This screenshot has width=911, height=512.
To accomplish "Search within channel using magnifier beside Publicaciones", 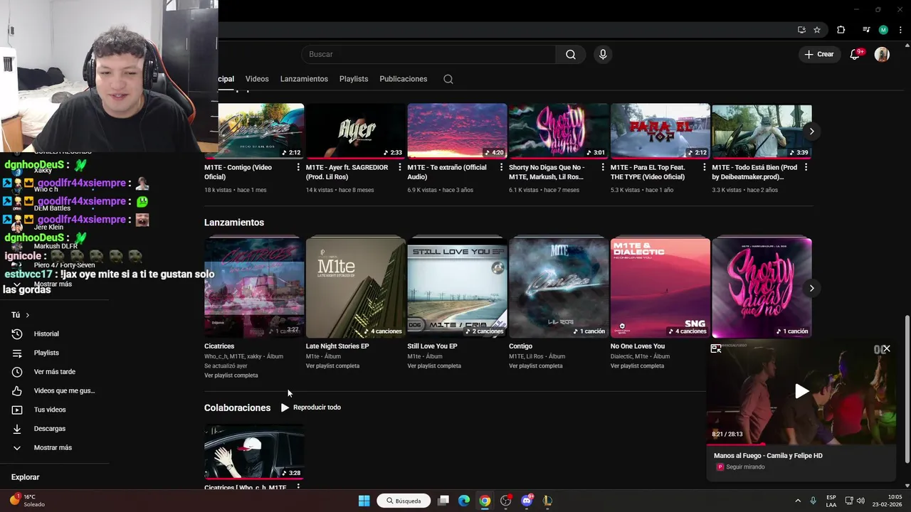I will pos(448,79).
